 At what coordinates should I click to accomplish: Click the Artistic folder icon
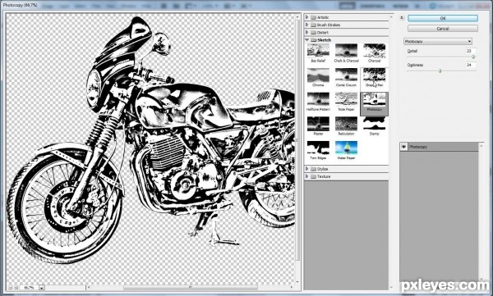click(313, 17)
